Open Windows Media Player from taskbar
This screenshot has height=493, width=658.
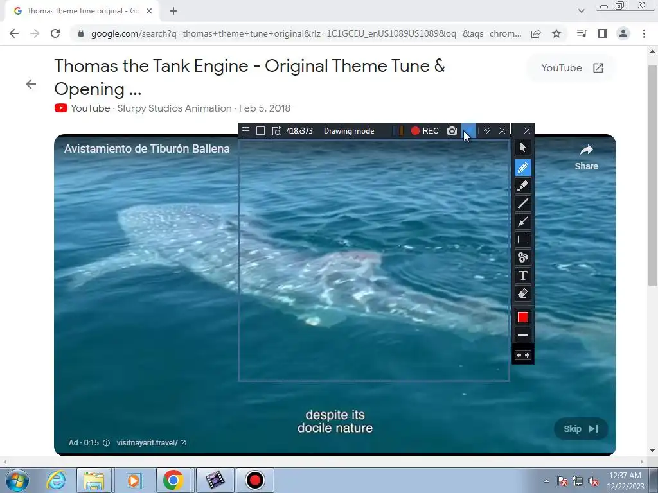click(134, 480)
